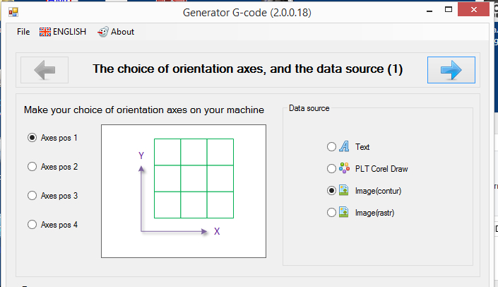Click the PLT Corel Draw icon

pos(345,169)
